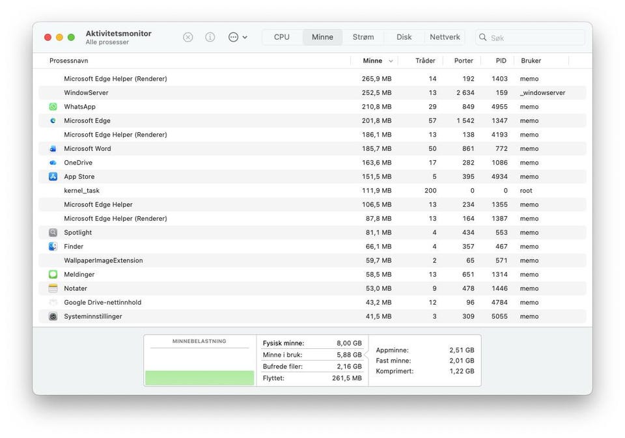The width and height of the screenshot is (625, 438).
Task: Click the root user cell
Action: pos(526,191)
